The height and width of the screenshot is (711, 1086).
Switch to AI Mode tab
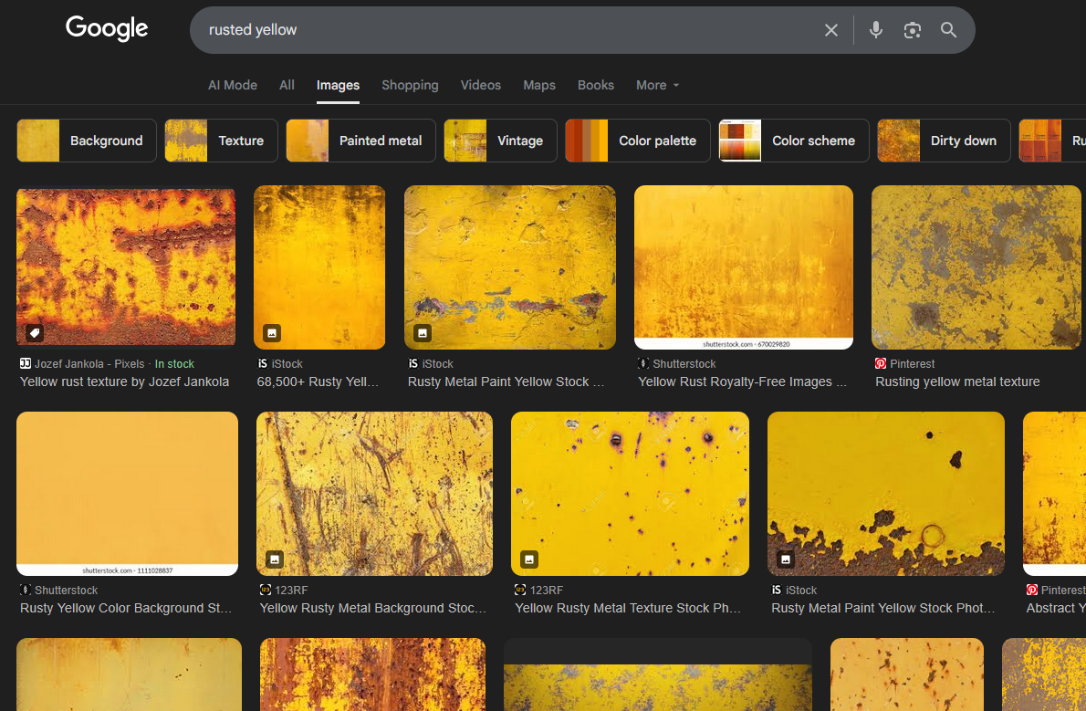233,85
